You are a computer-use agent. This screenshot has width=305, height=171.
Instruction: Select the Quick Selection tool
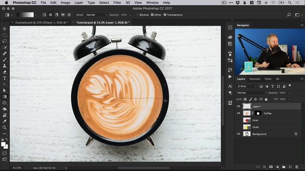4,47
